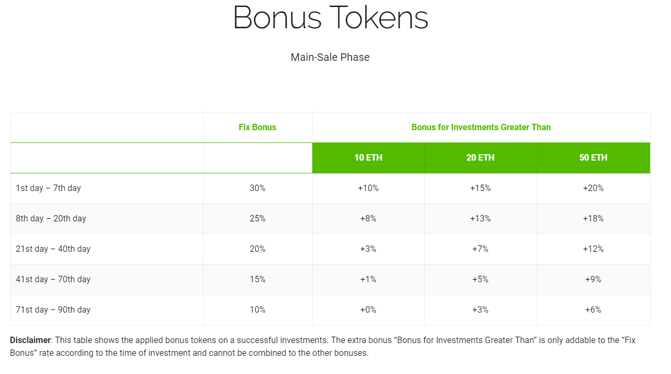Click the 8th day – 20th day row label

(x=51, y=218)
